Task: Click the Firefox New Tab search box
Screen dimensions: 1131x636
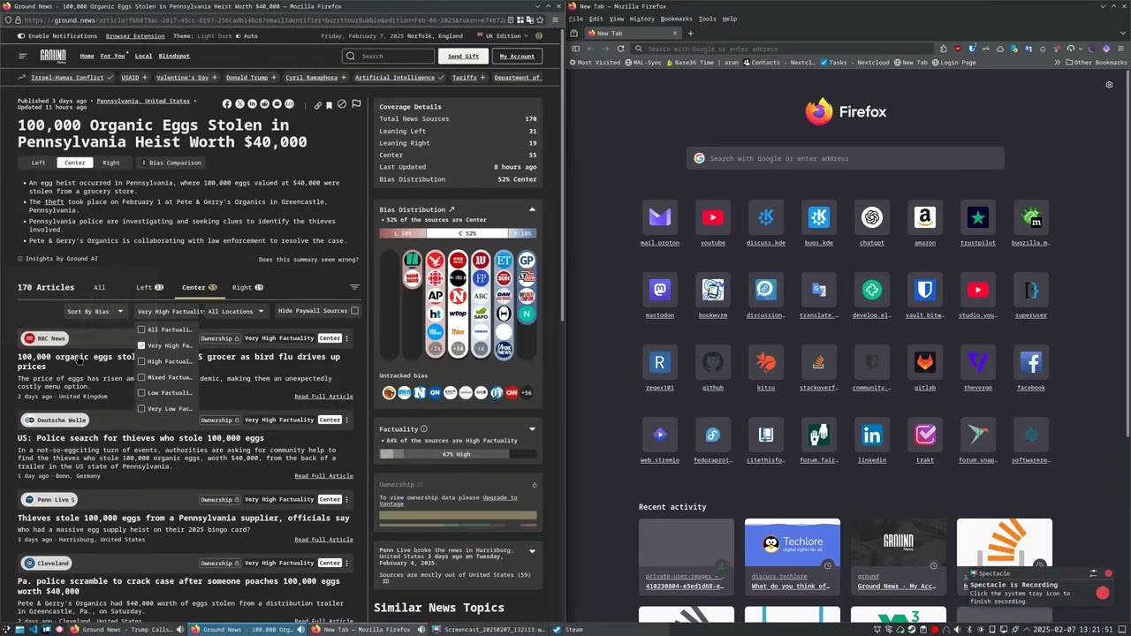Action: coord(846,158)
